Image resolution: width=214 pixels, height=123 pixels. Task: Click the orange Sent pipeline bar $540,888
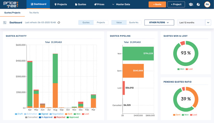[133, 71]
